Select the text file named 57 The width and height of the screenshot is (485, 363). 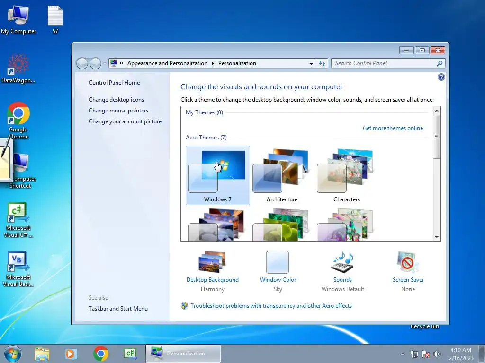pos(55,19)
